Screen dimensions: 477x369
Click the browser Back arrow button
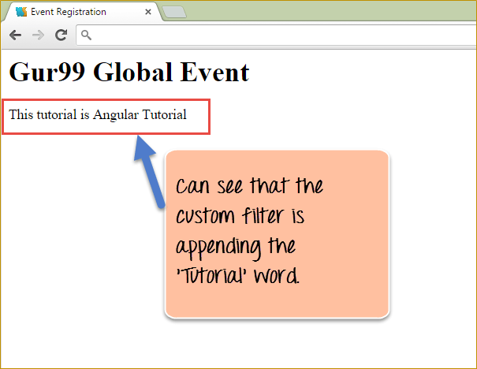pos(16,35)
